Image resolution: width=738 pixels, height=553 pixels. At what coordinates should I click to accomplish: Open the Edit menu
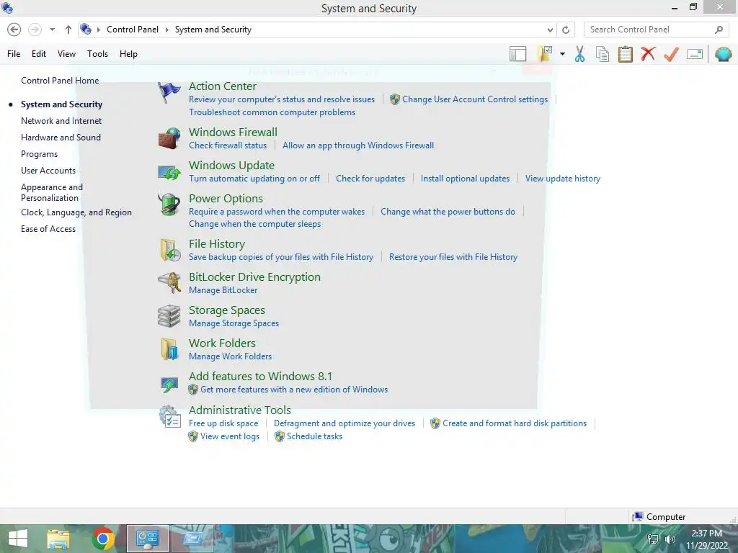point(39,54)
